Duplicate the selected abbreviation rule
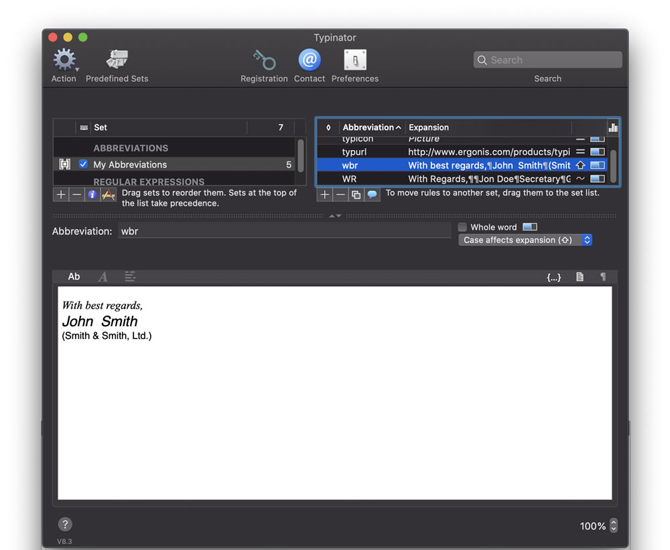The width and height of the screenshot is (670, 550). [x=356, y=195]
